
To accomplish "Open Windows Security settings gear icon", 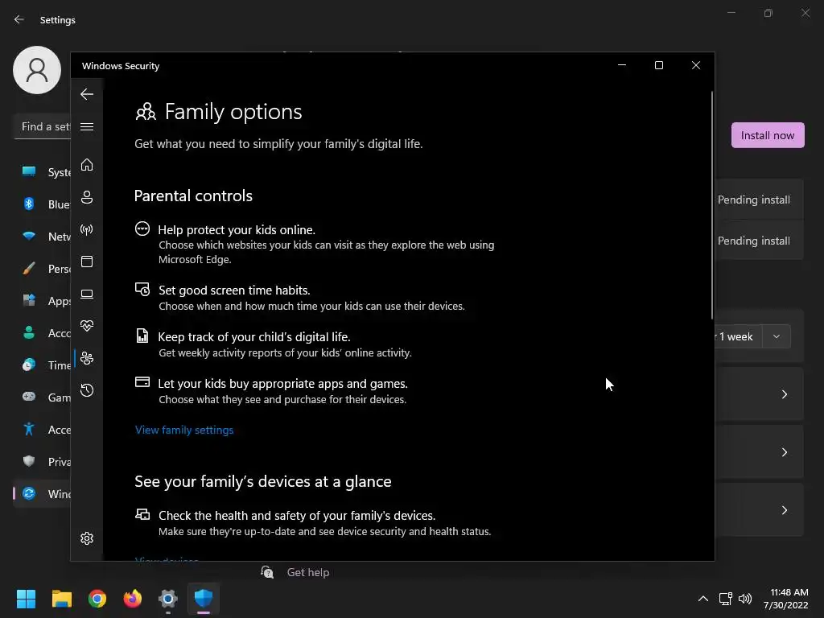I will click(87, 538).
